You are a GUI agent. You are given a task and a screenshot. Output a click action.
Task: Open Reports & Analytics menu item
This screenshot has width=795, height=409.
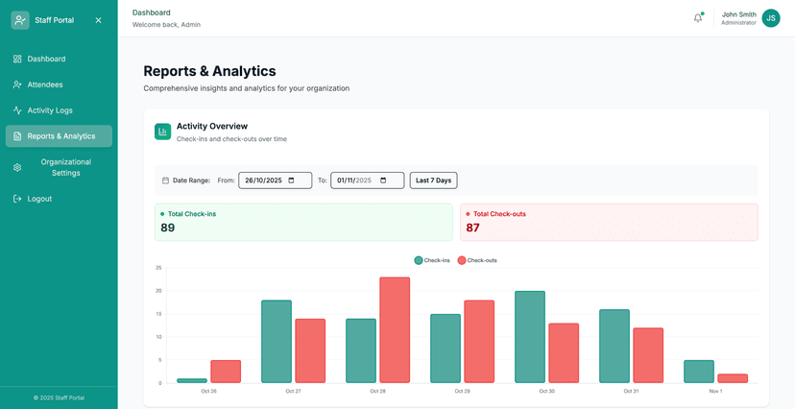coord(60,136)
